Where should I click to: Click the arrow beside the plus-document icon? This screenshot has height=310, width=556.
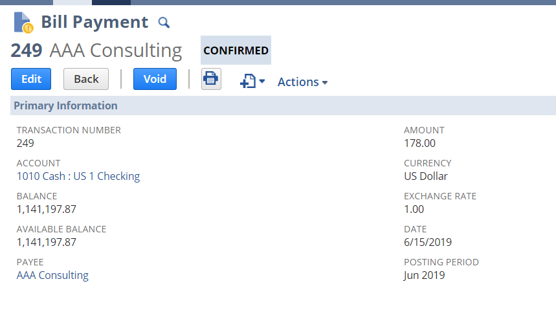click(x=262, y=82)
